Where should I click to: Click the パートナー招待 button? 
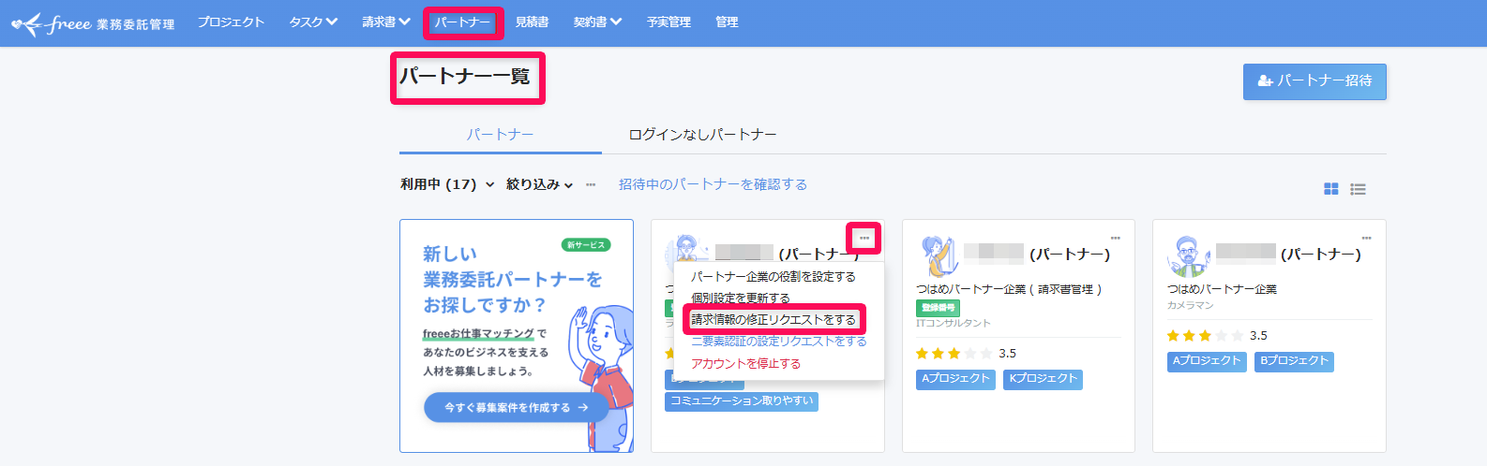pyautogui.click(x=1314, y=81)
